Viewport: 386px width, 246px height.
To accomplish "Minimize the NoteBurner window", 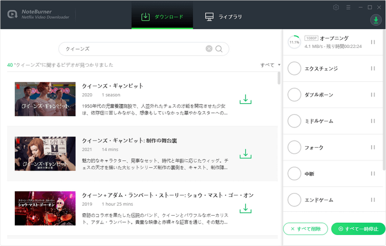I will [x=361, y=7].
